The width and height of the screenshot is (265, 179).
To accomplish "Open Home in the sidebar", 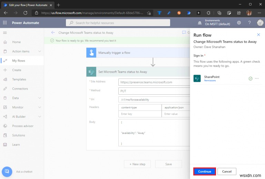I will [17, 42].
